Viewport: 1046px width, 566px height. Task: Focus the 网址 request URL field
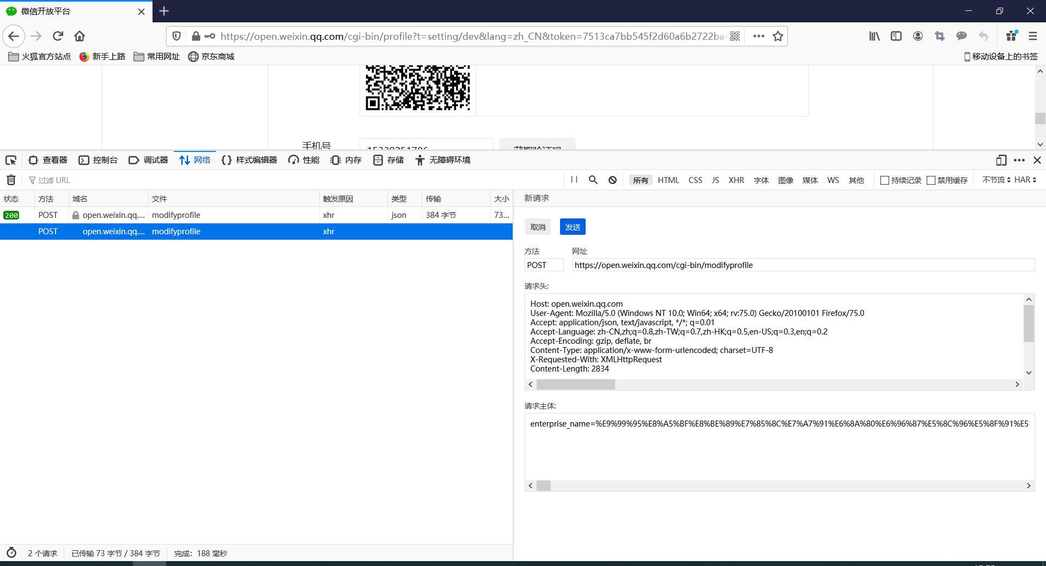tap(803, 265)
